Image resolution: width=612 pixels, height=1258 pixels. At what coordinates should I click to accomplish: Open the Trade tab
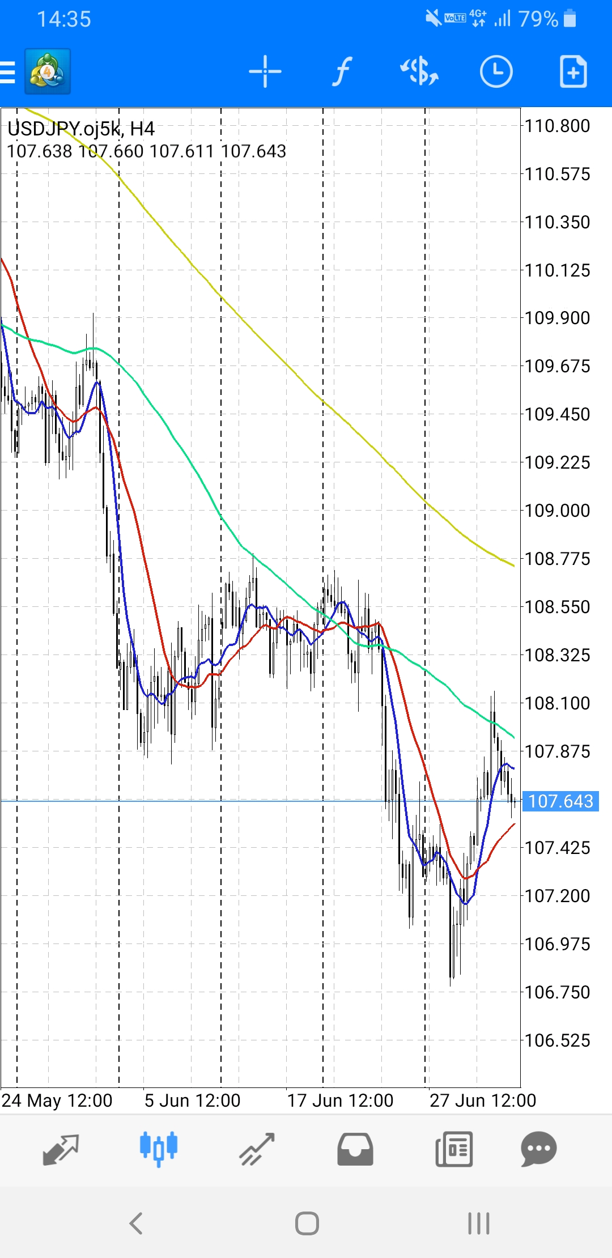(257, 1149)
